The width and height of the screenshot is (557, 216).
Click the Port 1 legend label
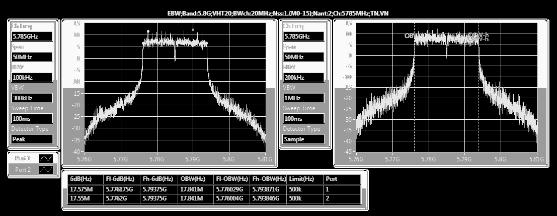[23, 158]
